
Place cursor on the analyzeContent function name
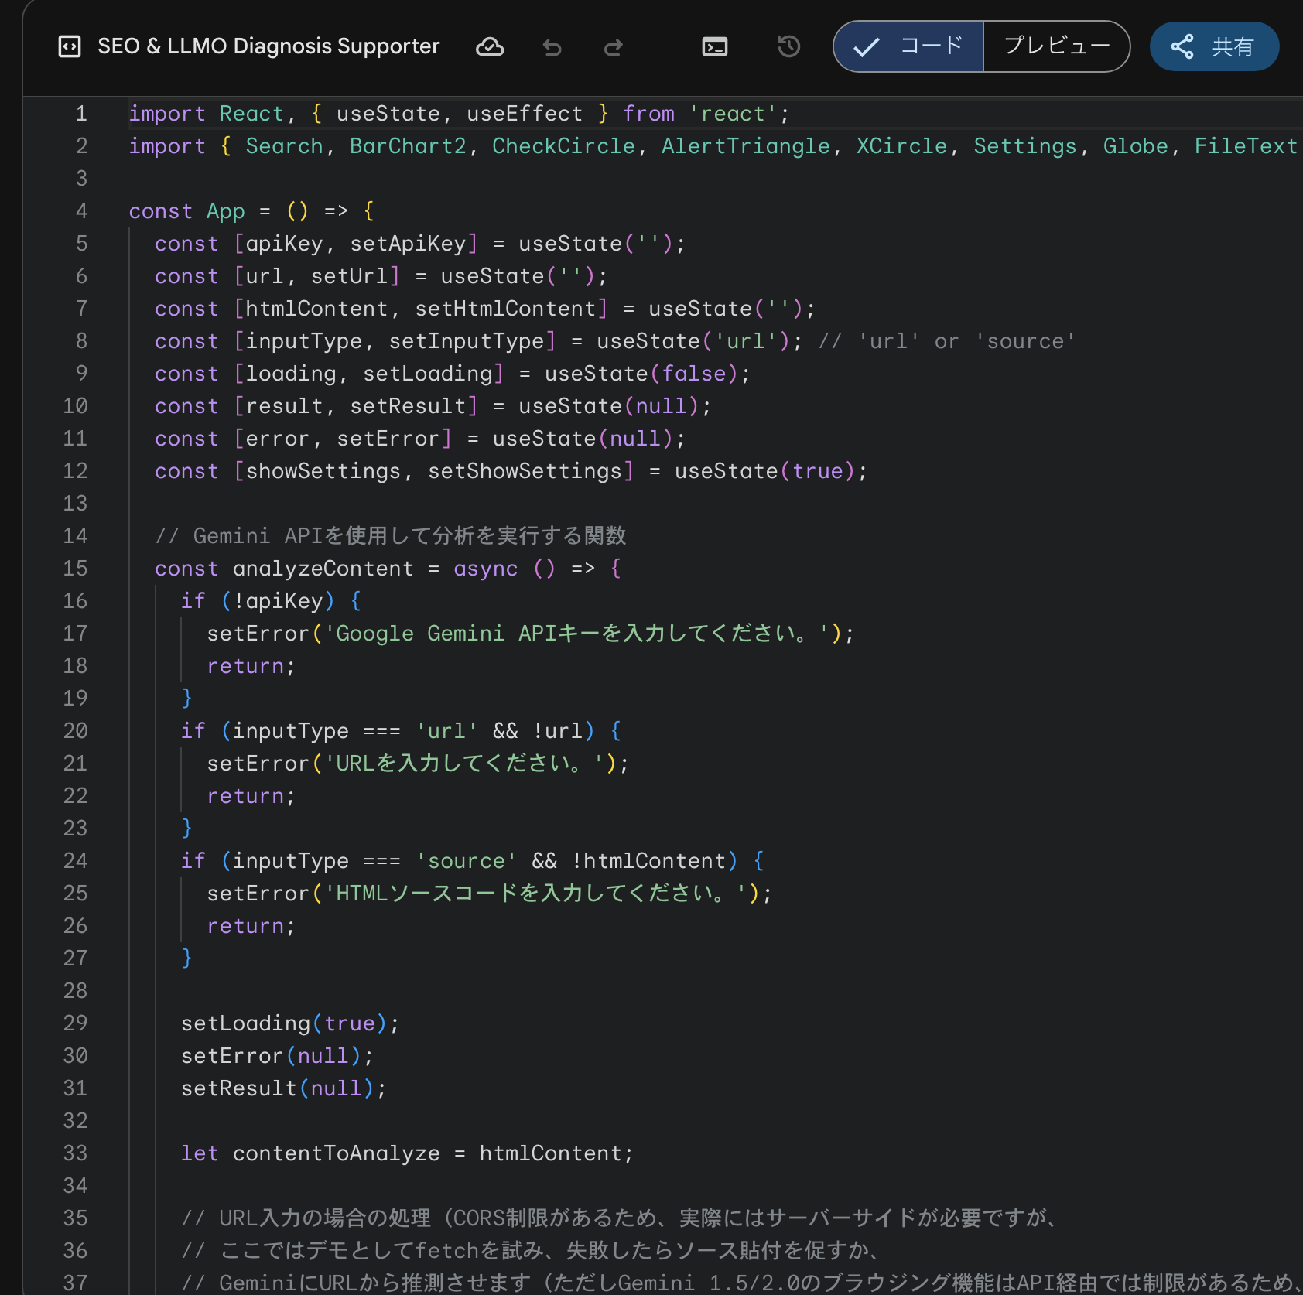[323, 569]
